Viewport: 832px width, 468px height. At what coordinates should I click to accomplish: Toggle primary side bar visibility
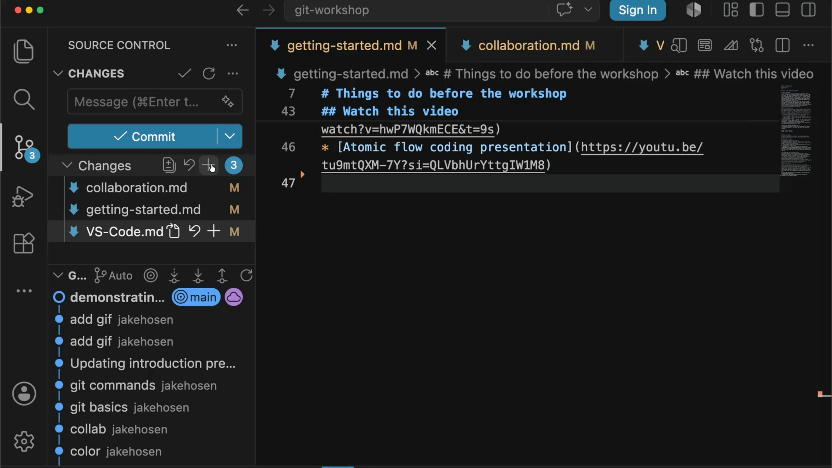point(757,10)
